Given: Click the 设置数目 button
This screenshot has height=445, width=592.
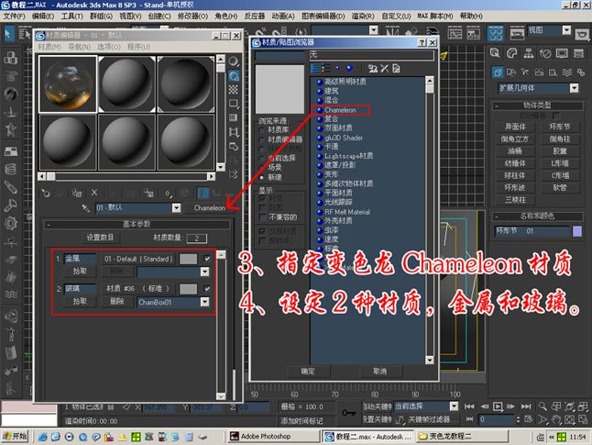Looking at the screenshot, I should [100, 238].
